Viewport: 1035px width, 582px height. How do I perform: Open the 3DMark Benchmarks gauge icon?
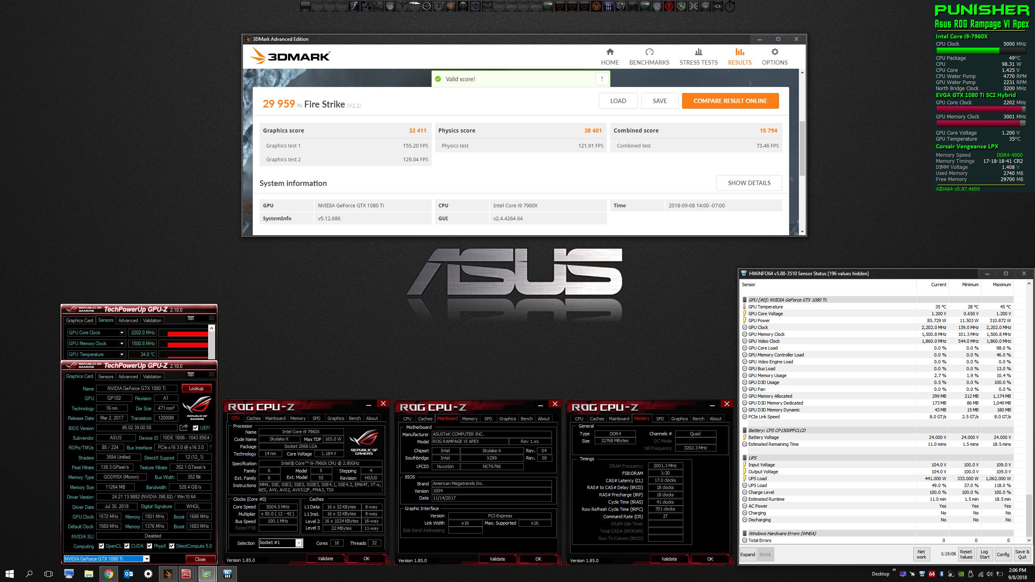point(649,52)
